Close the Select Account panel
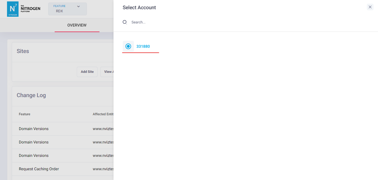Image resolution: width=378 pixels, height=180 pixels. coord(370,7)
